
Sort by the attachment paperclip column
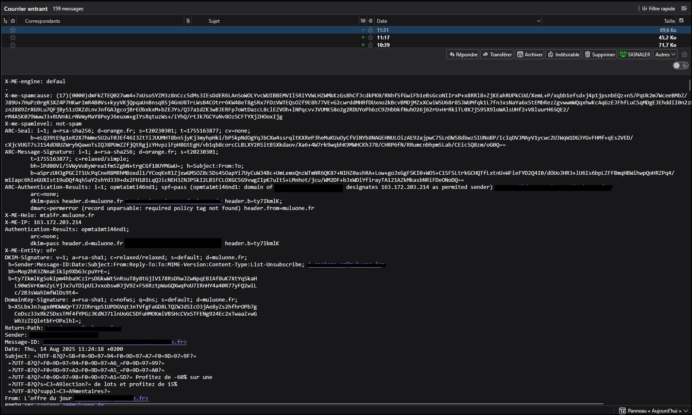(188, 21)
